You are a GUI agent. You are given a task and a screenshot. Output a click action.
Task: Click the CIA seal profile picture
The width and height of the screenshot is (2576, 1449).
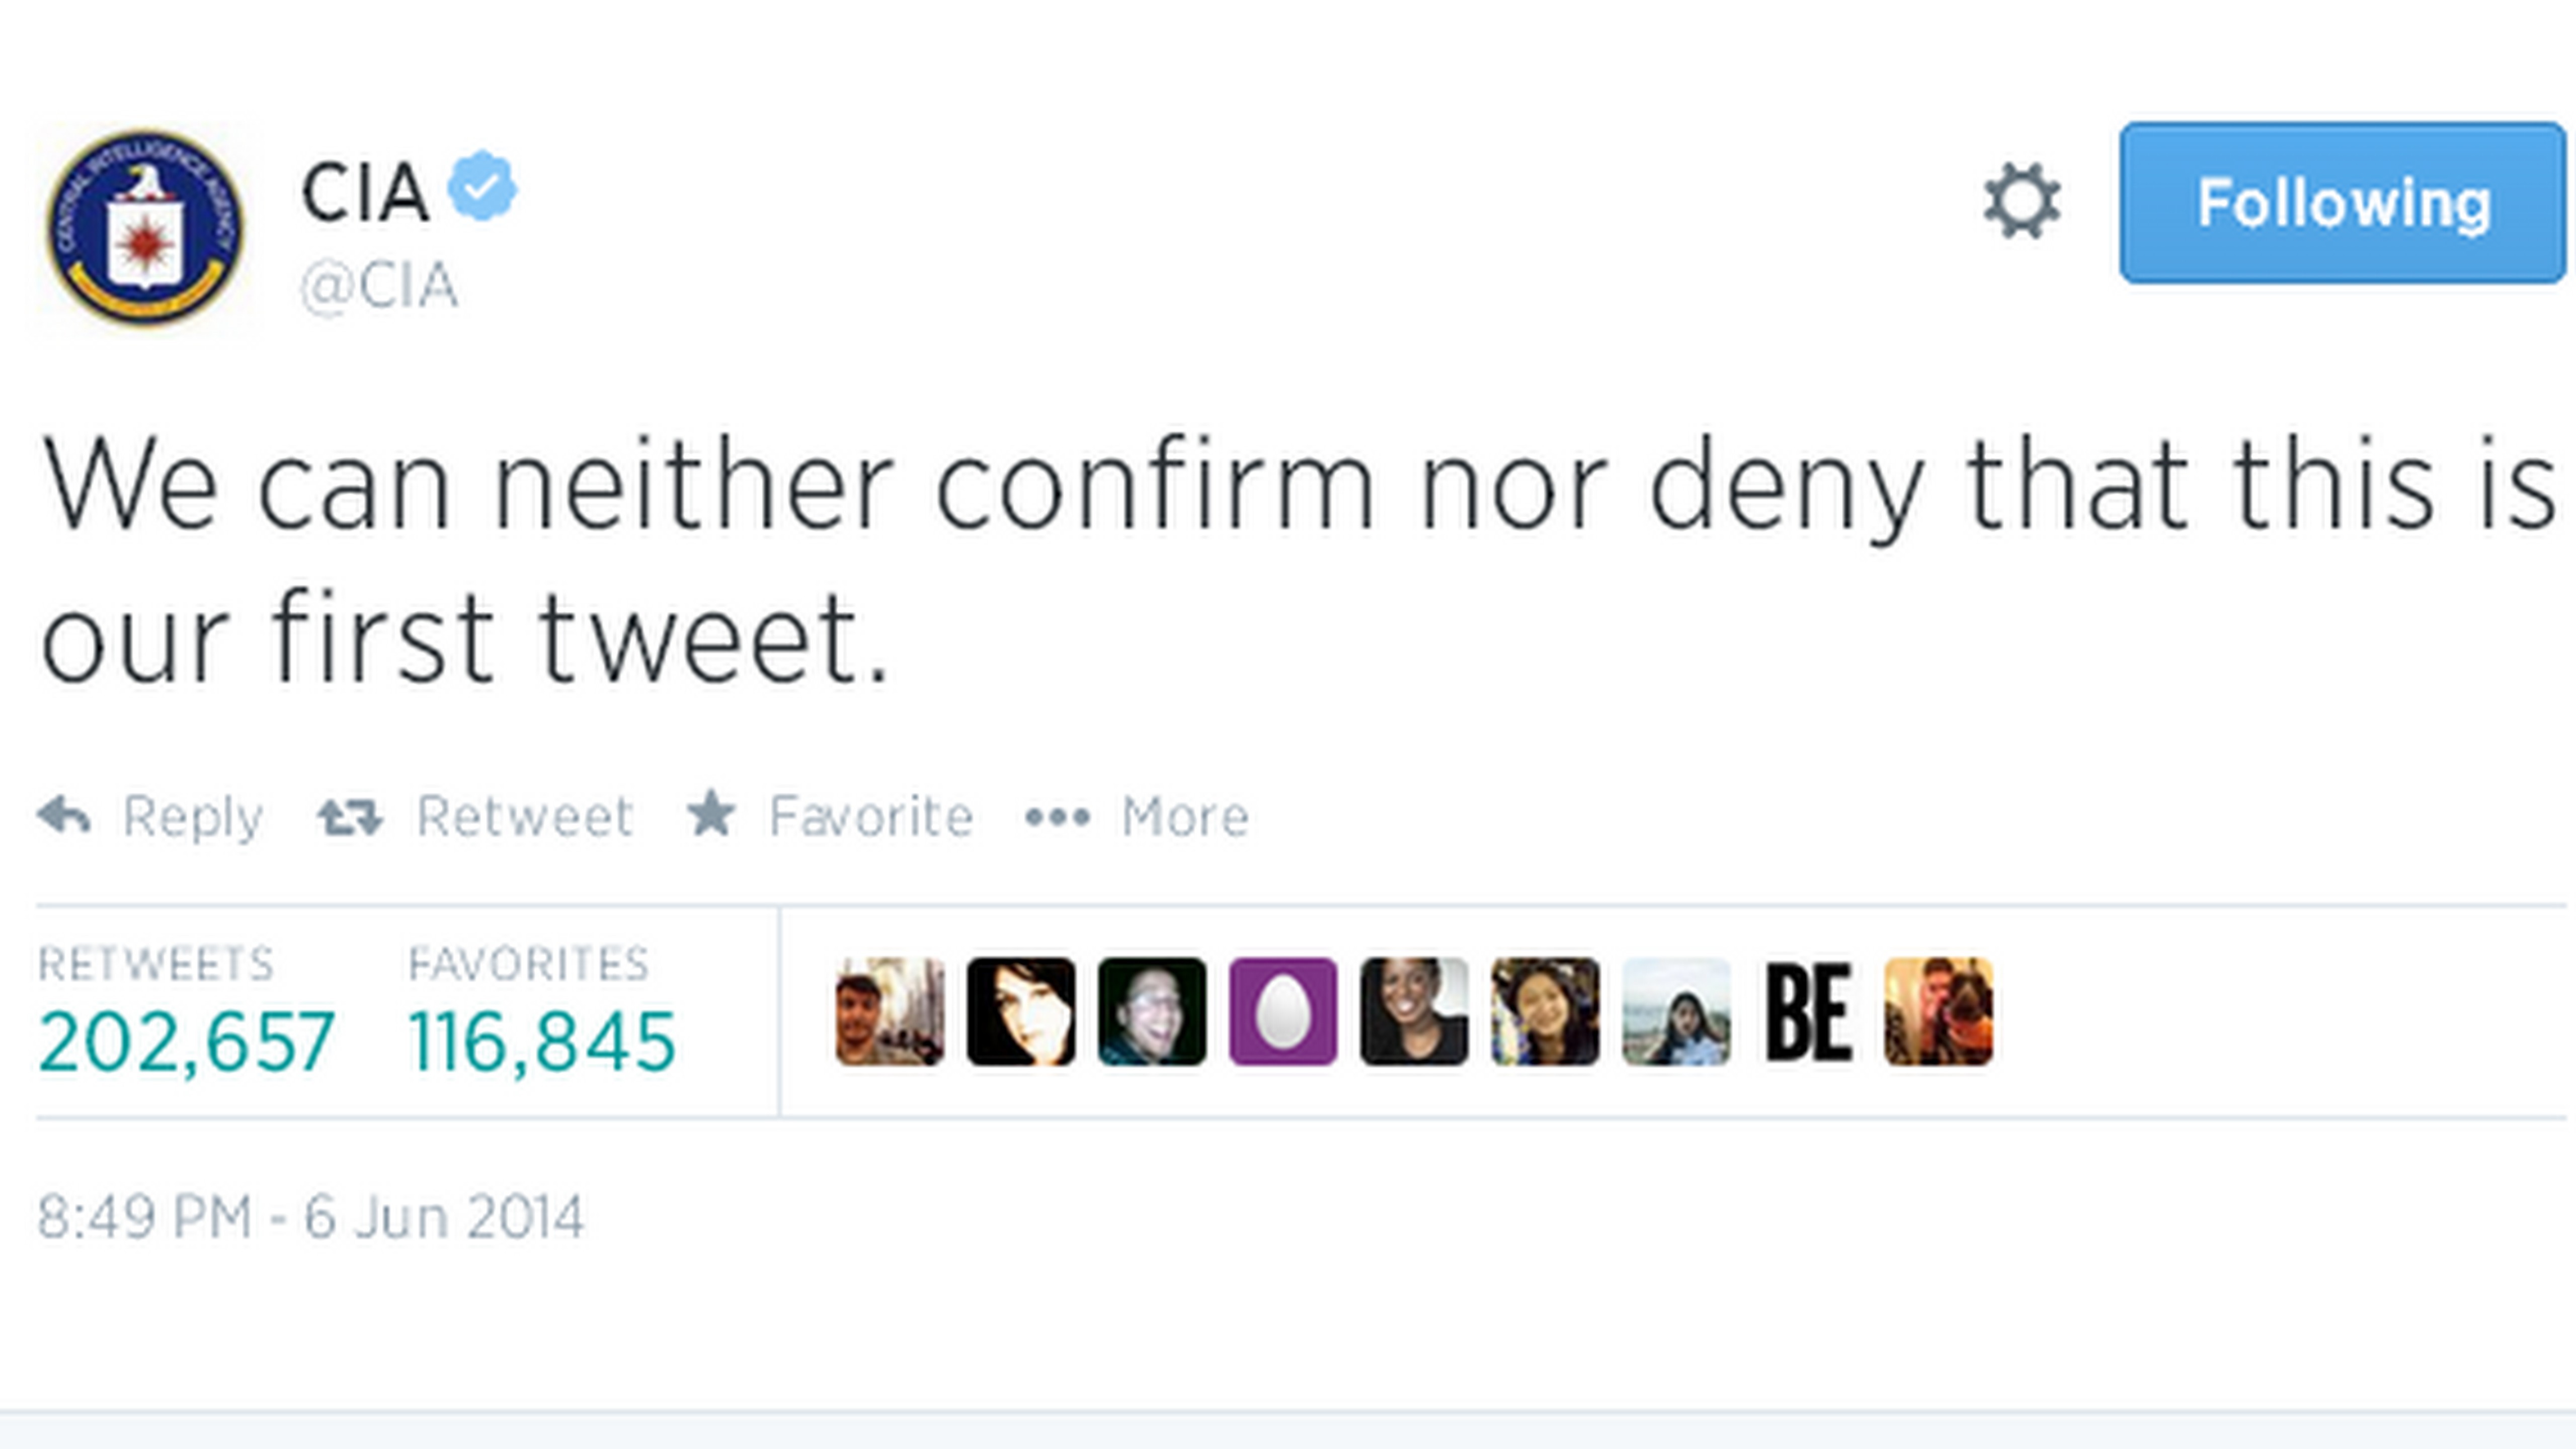[x=145, y=228]
